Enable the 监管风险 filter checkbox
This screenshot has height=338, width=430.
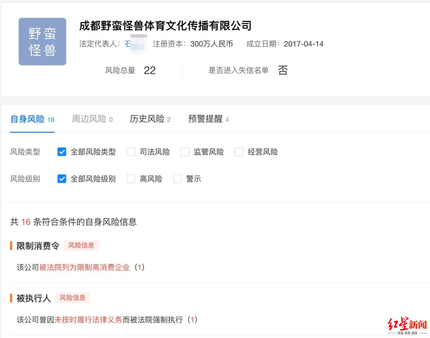[x=185, y=152]
